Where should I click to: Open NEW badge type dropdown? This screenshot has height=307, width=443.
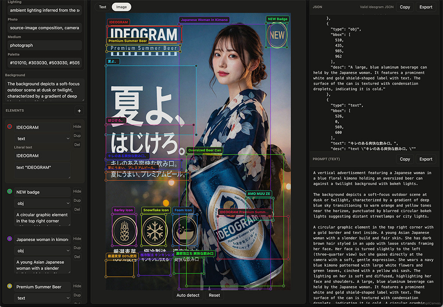point(42,203)
